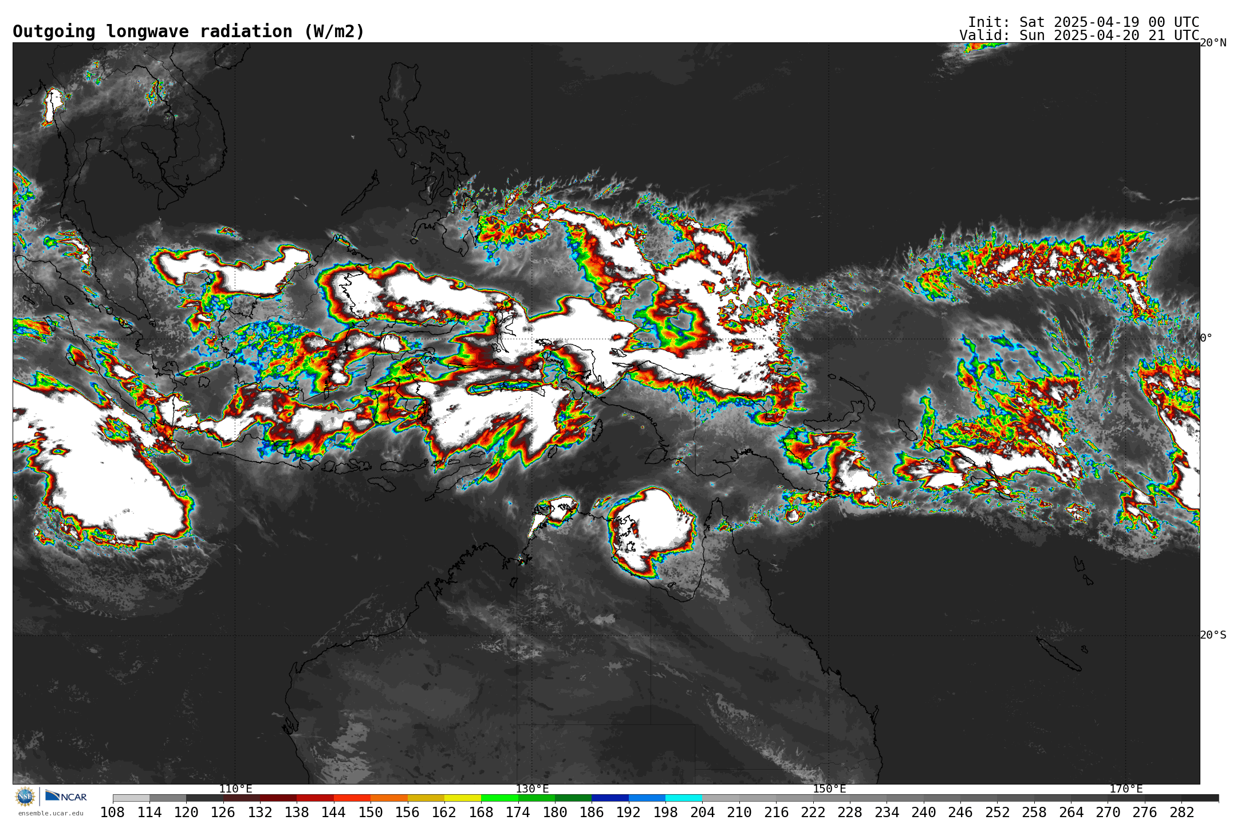Pick the bright green 168–174 colorbar swatch
This screenshot has width=1237, height=820.
coord(499,798)
